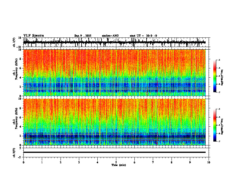235x182 pixels.
Task: Click the "8" kHz tick on ch.2 frequency axis
Action: 20,108
